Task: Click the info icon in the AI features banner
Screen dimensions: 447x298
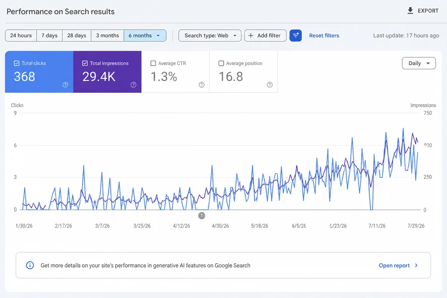Action: click(30, 265)
